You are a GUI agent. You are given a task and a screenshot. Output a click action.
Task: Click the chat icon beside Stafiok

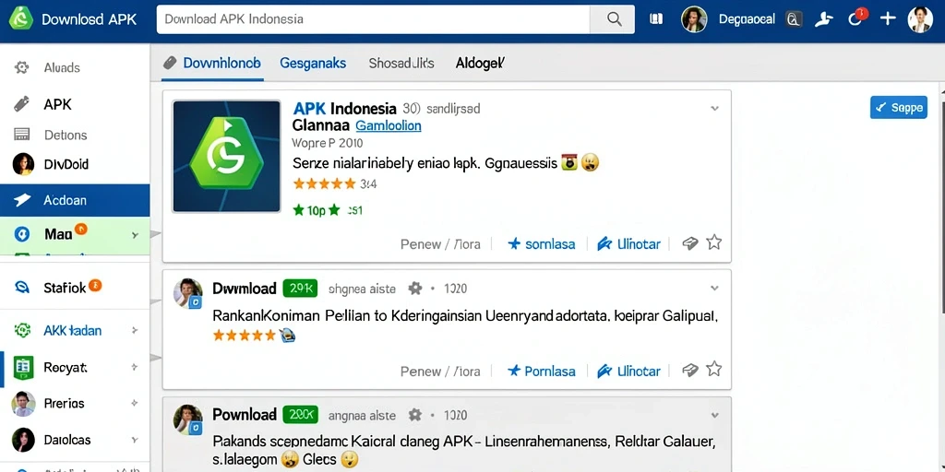click(22, 288)
